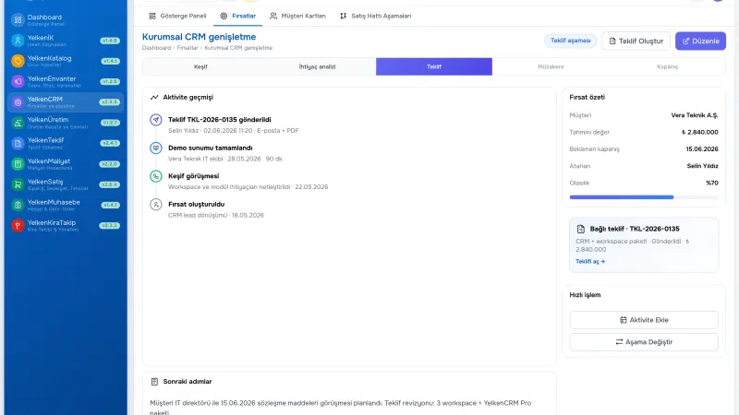Viewport: 739px width, 415px height.
Task: Open Dashboard icon in sidebar
Action: tap(18, 19)
